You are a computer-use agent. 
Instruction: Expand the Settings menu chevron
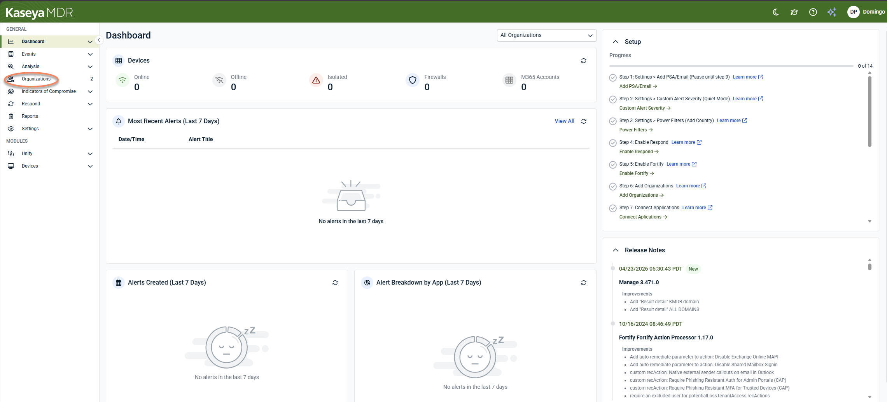[90, 129]
